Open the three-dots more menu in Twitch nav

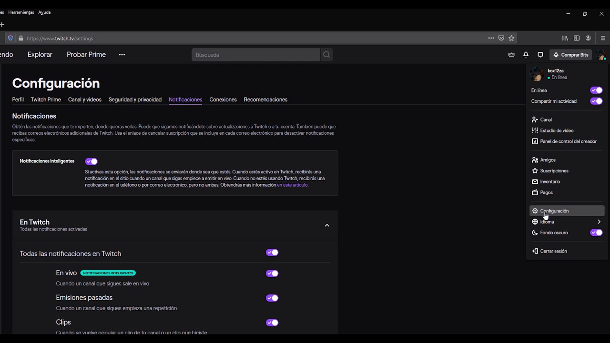[x=122, y=55]
